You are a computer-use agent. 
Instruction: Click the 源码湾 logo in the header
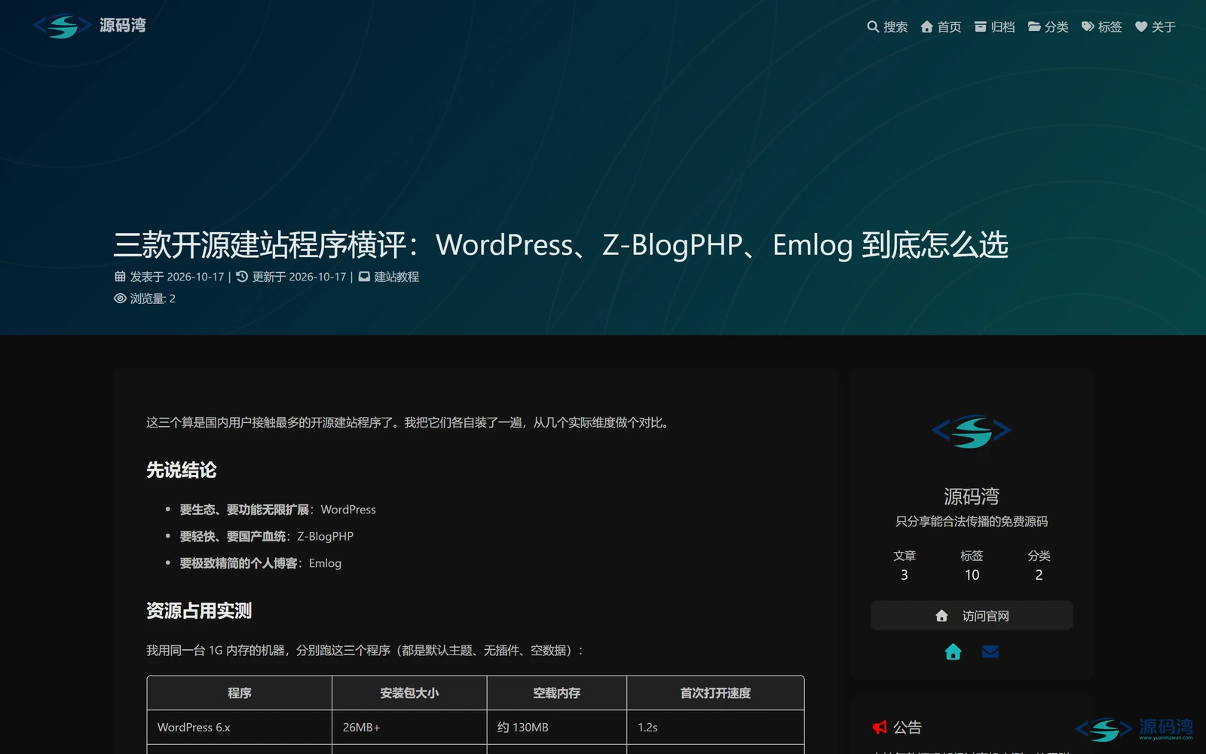click(90, 26)
